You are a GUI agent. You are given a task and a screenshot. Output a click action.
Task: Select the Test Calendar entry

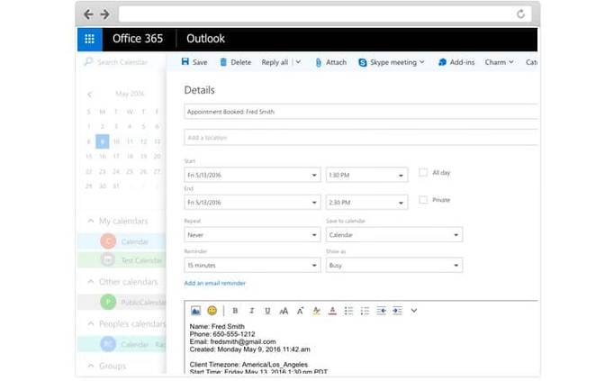click(x=122, y=260)
